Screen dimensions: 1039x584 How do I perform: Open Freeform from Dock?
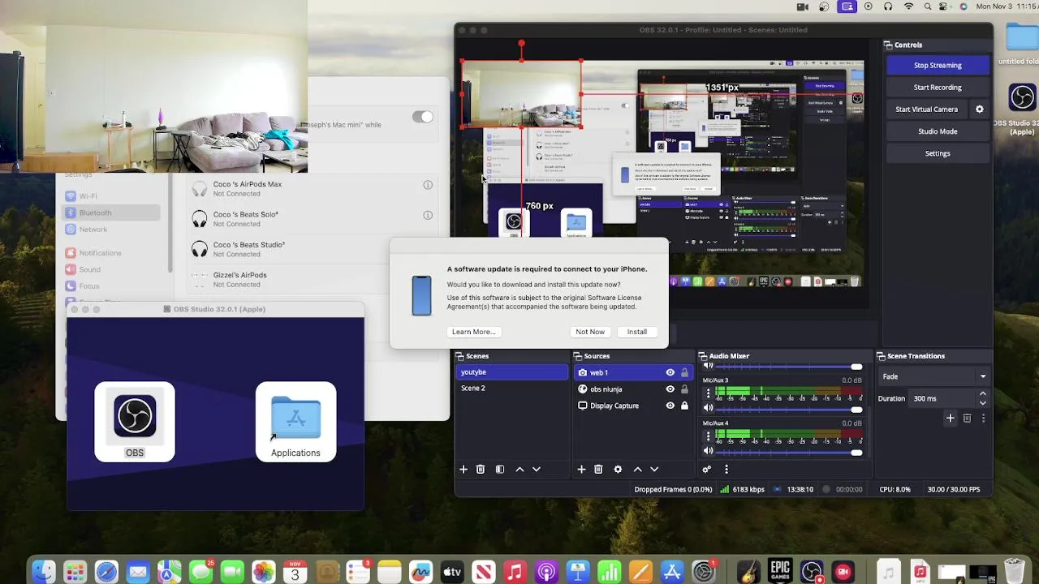[x=420, y=571]
